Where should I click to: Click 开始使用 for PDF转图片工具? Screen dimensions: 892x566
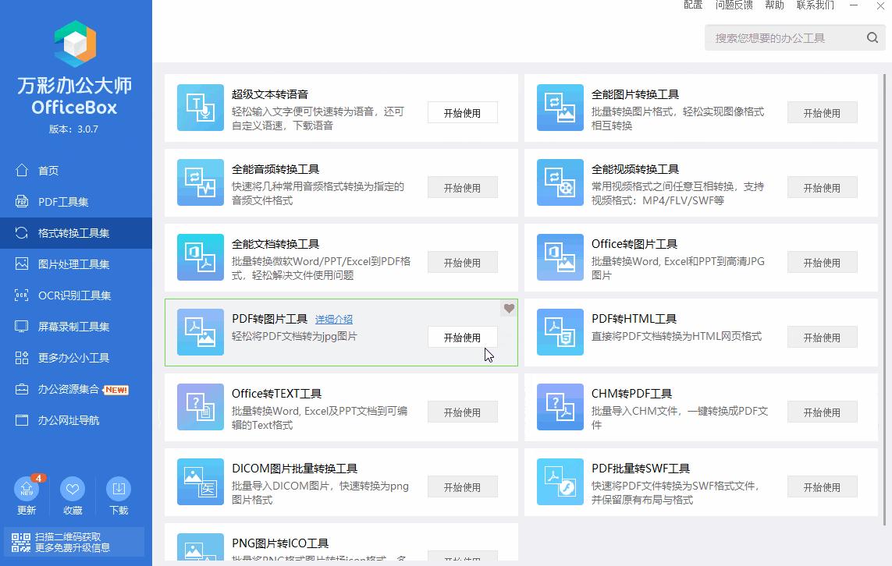[462, 337]
